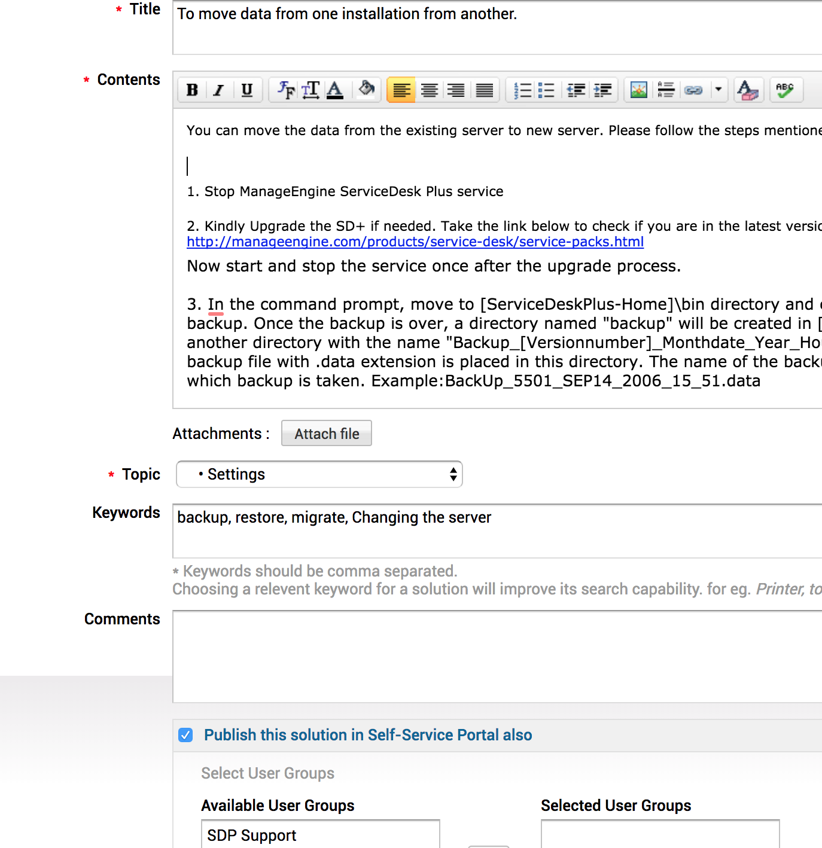Insert a numbered list
The height and width of the screenshot is (848, 822).
tap(522, 90)
